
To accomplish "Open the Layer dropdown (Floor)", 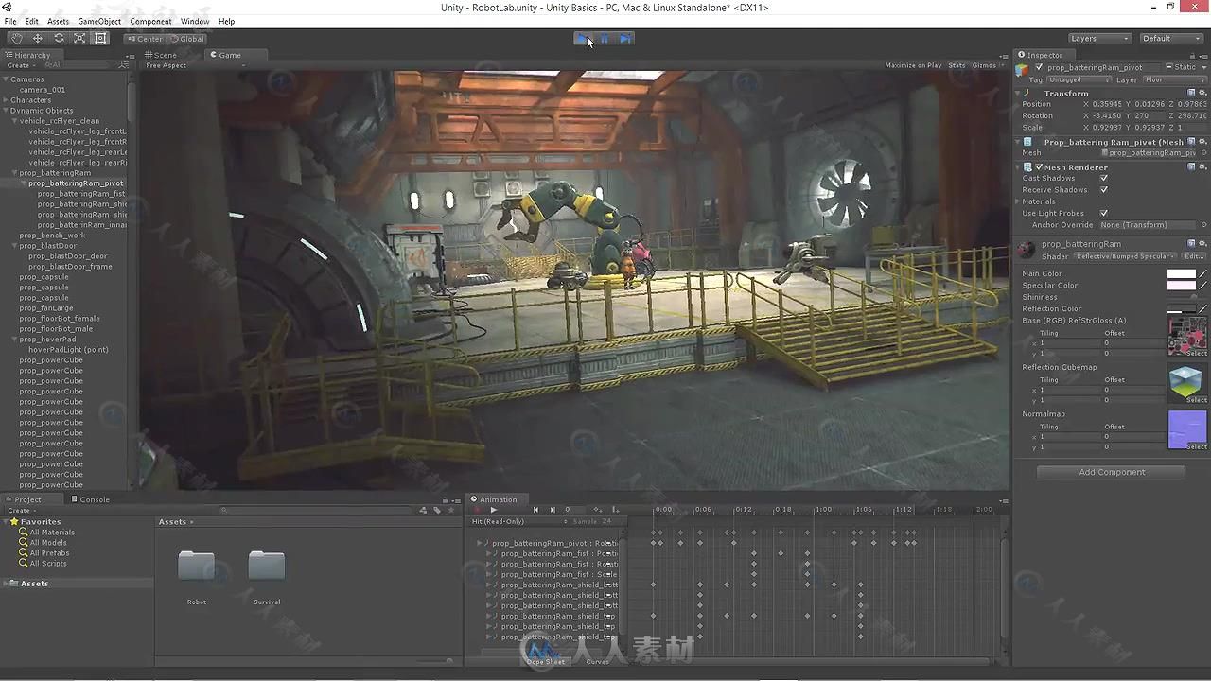I will point(1174,80).
